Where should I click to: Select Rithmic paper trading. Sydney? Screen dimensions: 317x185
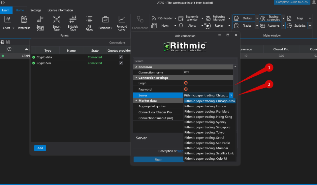point(209,122)
